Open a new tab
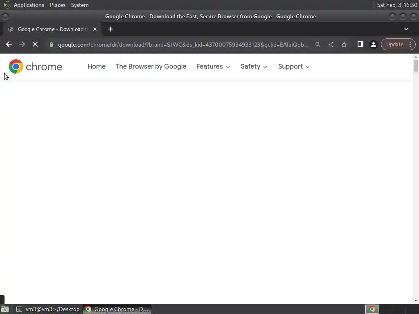Screen dimensions: 419x314 tap(110, 29)
